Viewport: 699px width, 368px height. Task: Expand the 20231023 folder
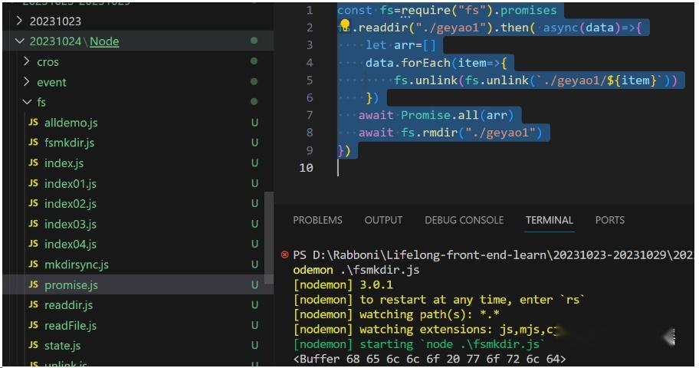(x=19, y=21)
